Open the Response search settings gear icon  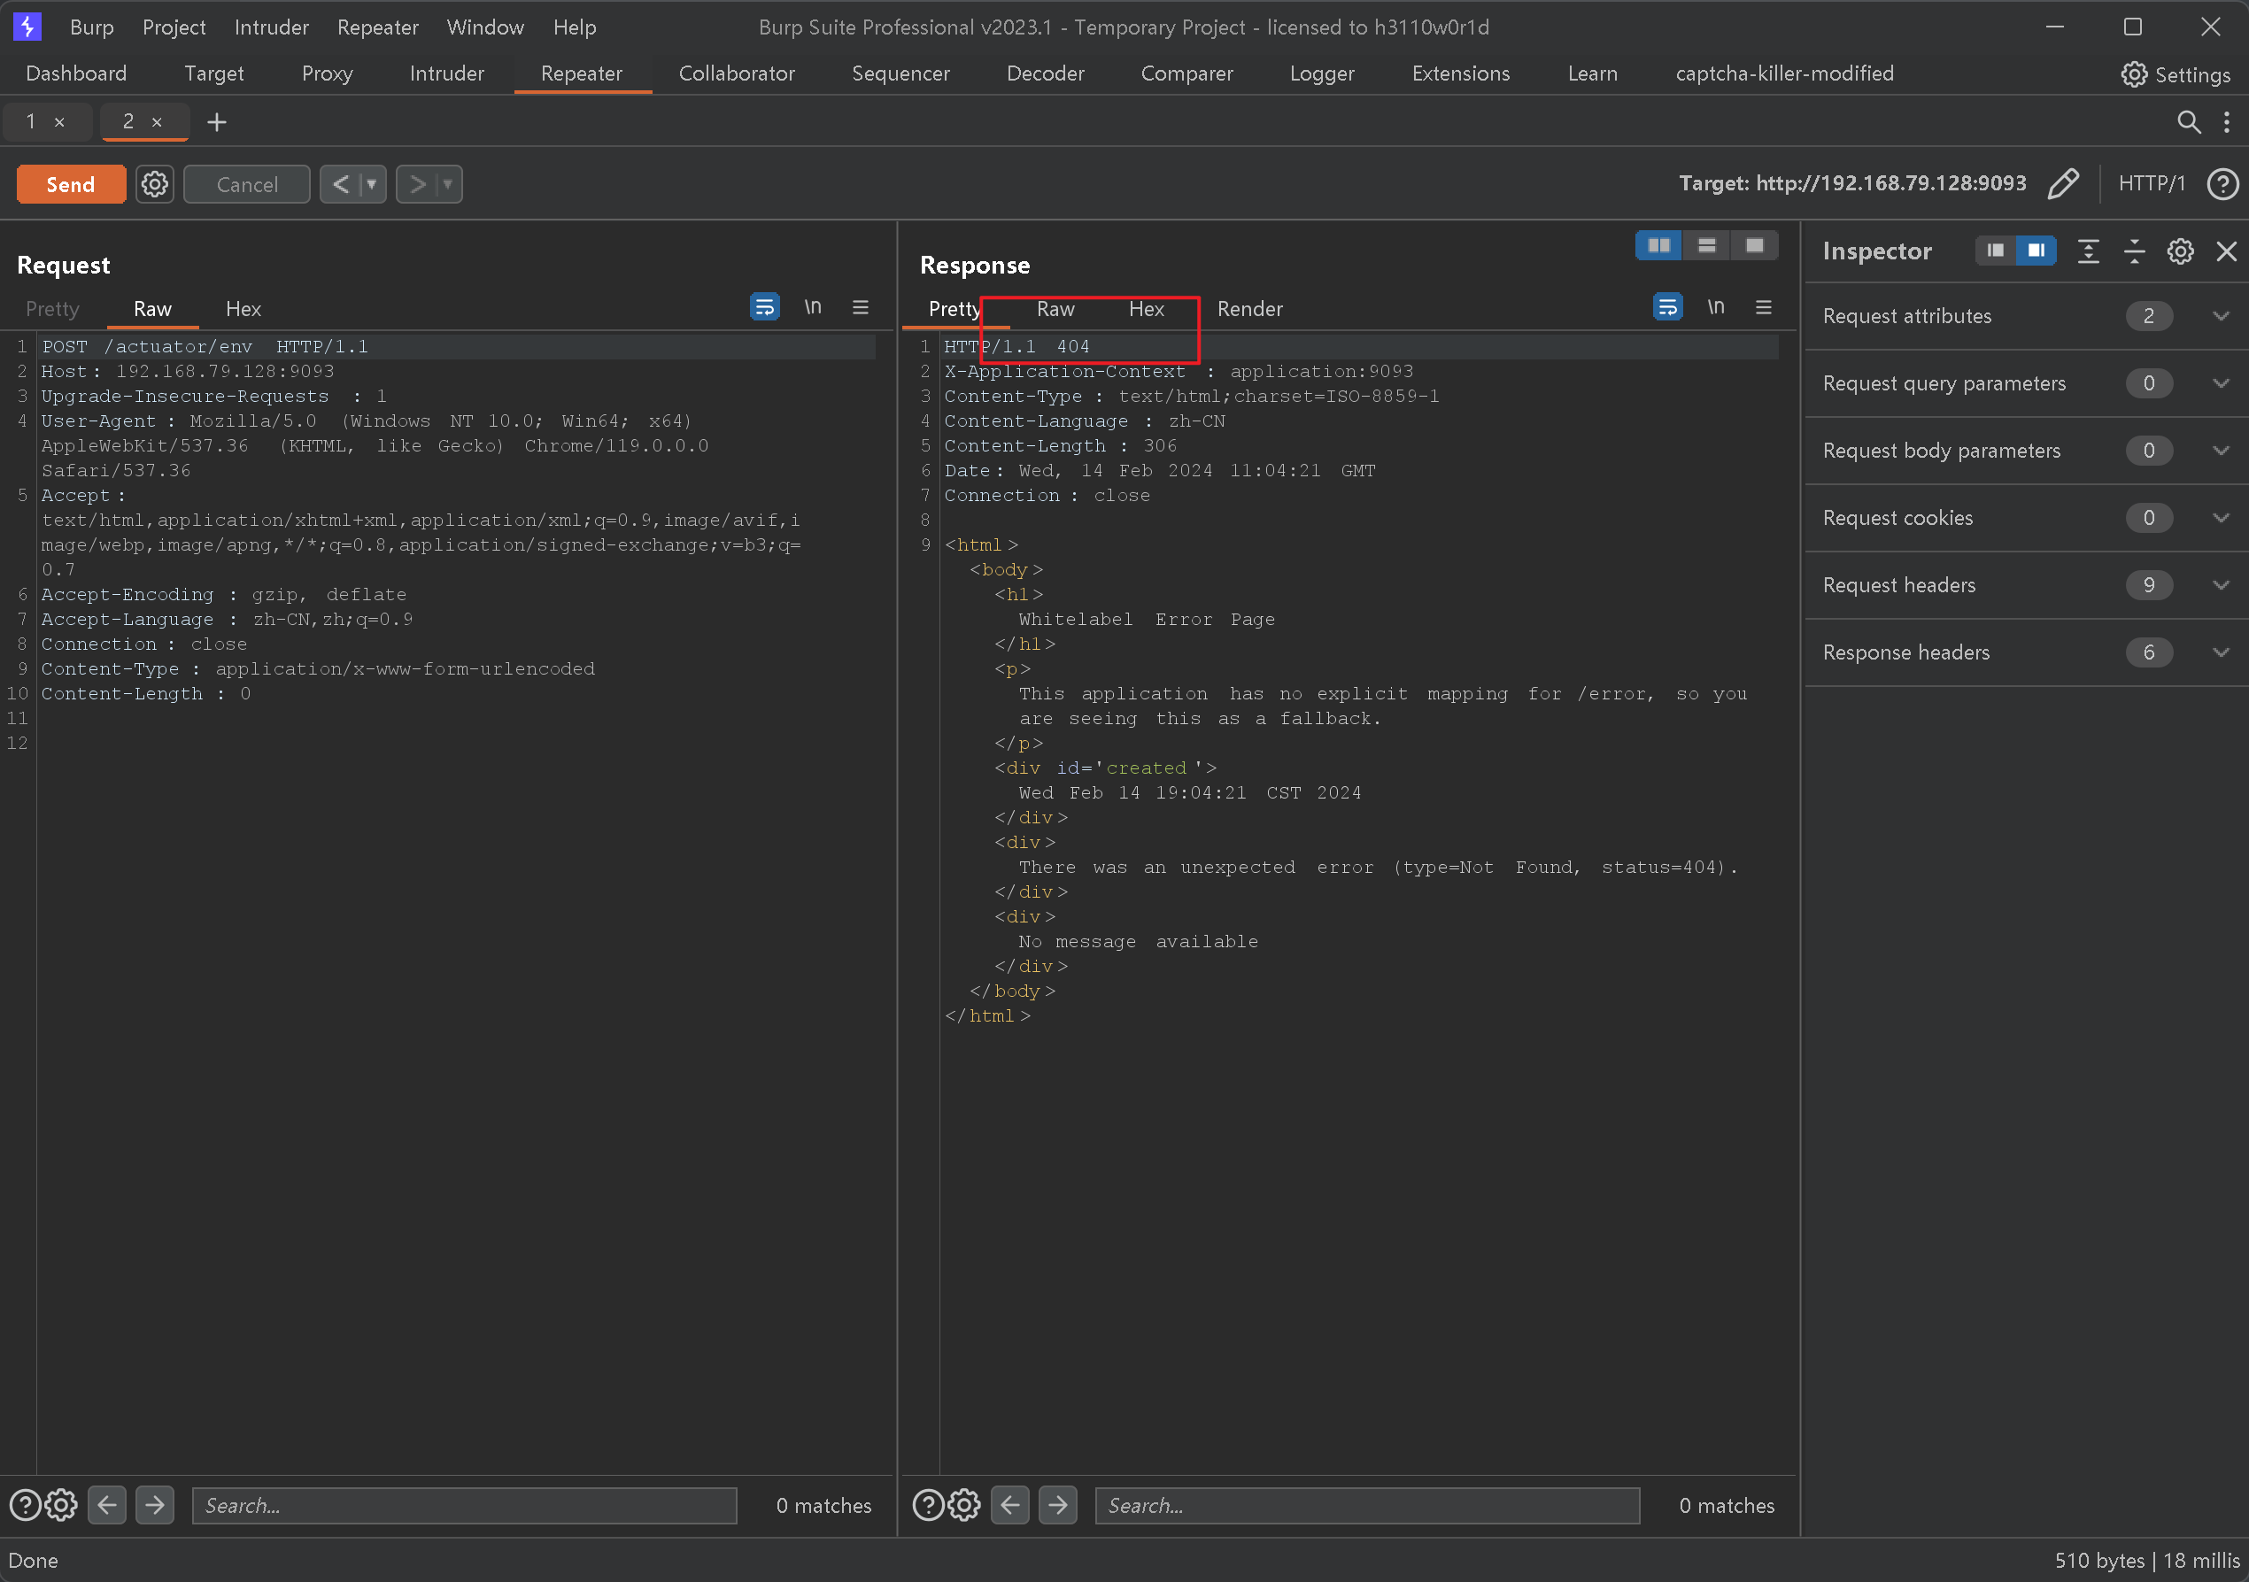[x=965, y=1505]
